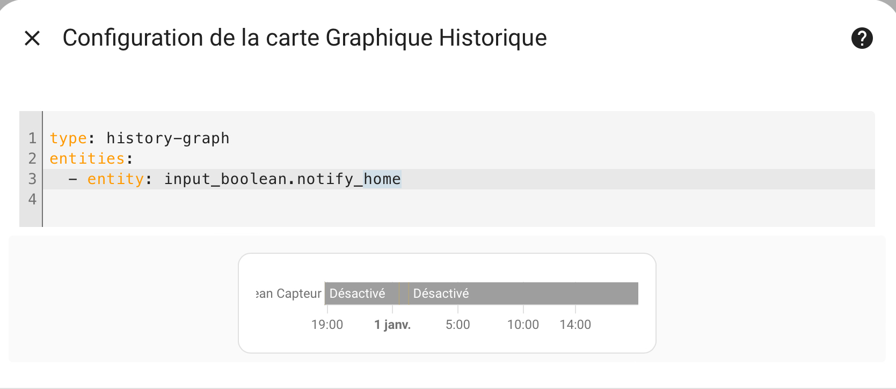Select the word 'home' in entity line
The width and height of the screenshot is (896, 389).
click(382, 179)
